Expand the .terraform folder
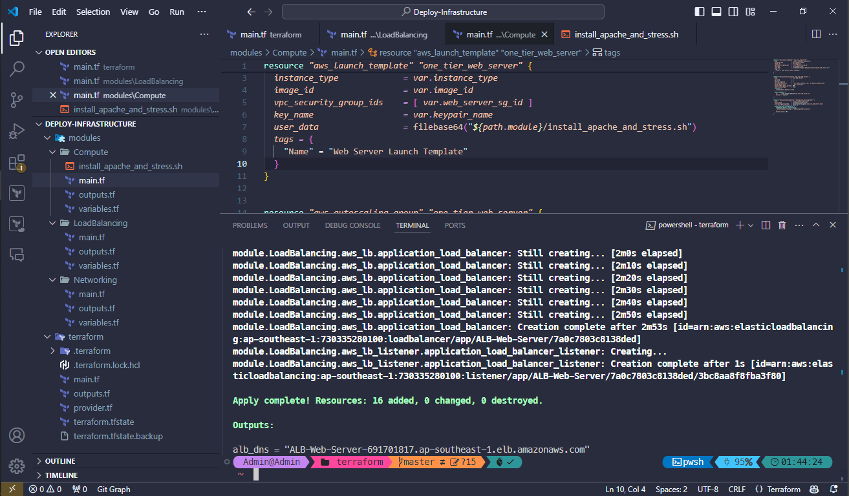 [x=126, y=351]
